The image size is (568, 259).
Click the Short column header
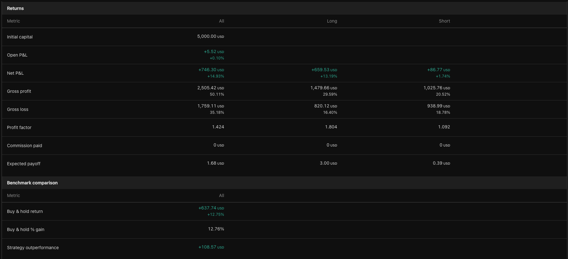coord(444,21)
